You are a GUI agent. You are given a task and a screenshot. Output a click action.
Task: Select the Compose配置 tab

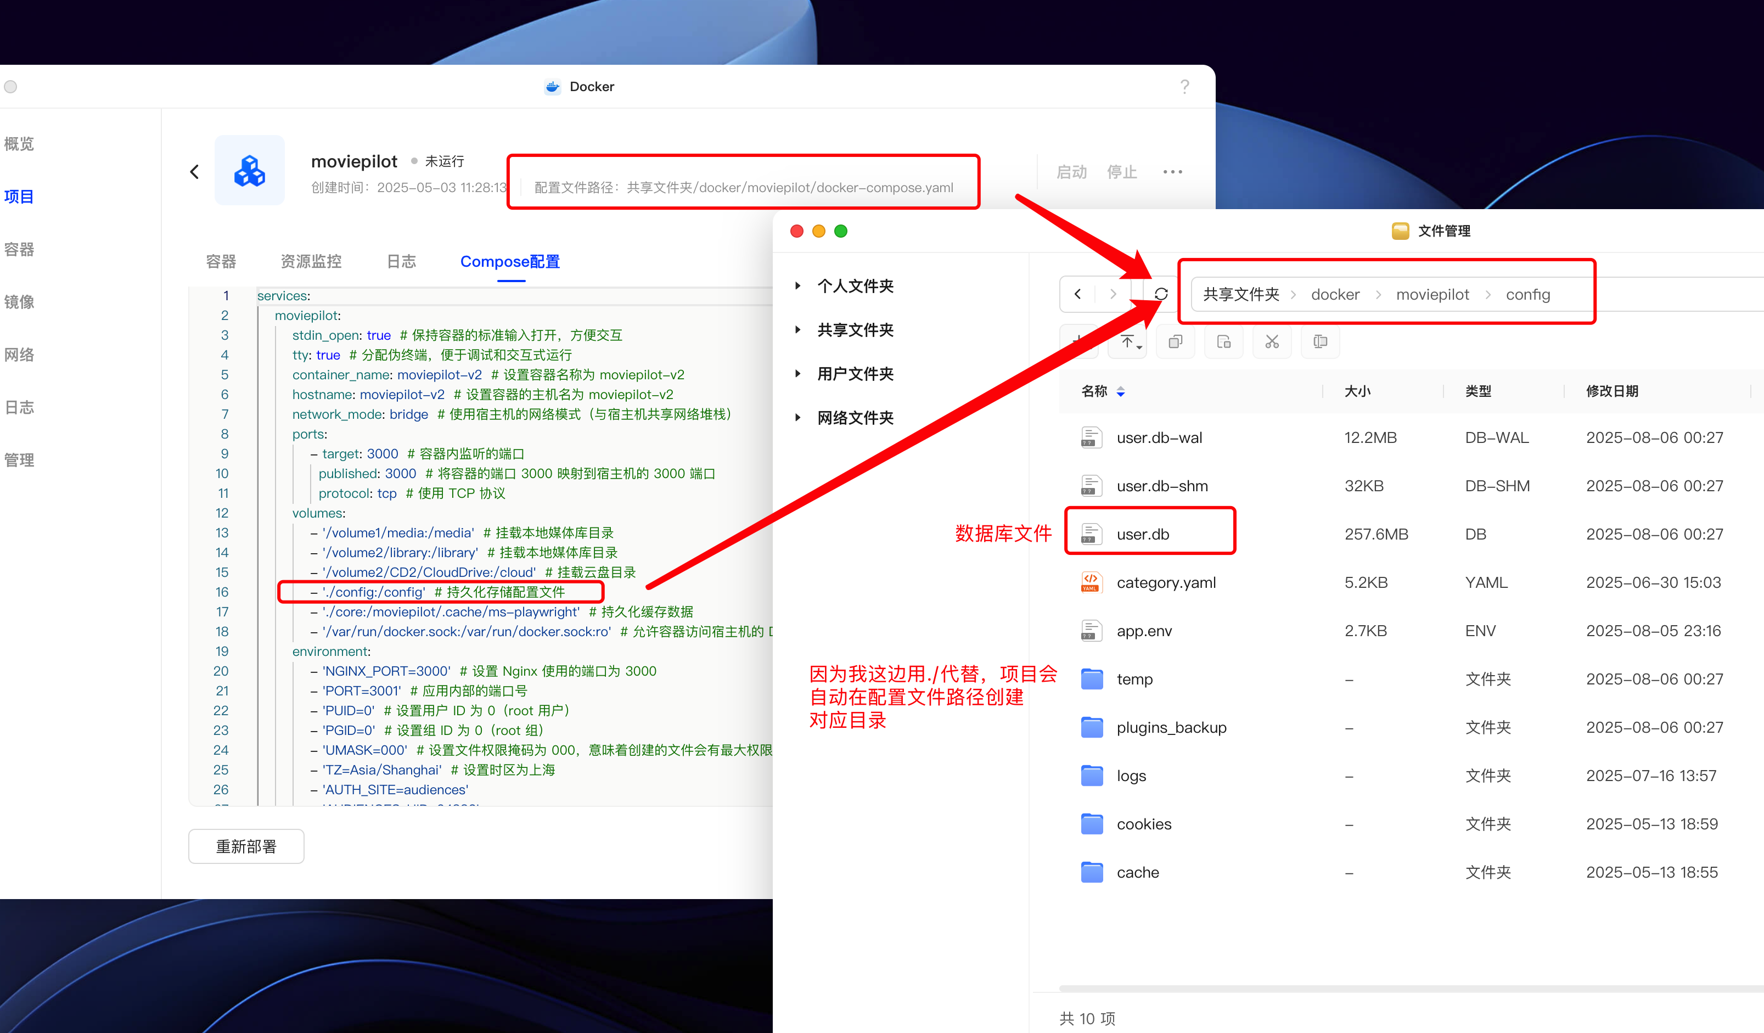[510, 262]
